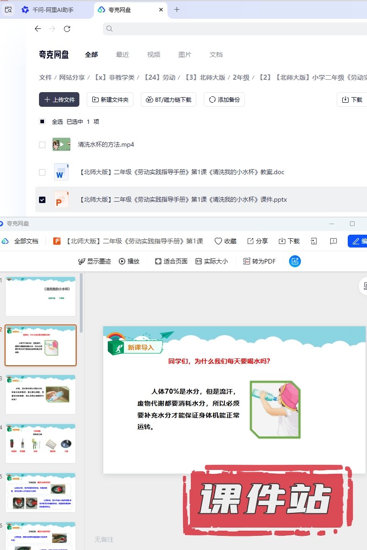Viewport: 367px width, 550px height.
Task: Click the 上传文件 button
Action: tap(59, 99)
